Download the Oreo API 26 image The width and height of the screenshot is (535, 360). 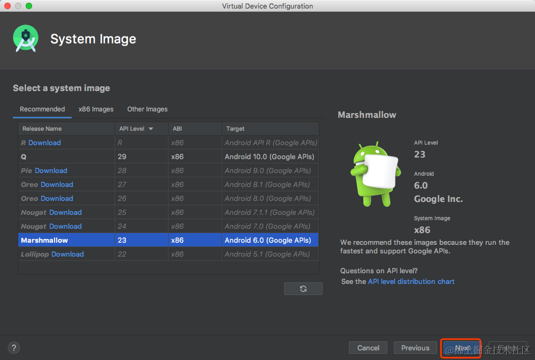57,198
